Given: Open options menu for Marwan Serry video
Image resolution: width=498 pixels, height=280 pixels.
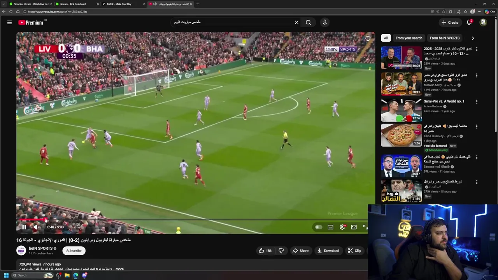Looking at the screenshot, I should tap(477, 75).
